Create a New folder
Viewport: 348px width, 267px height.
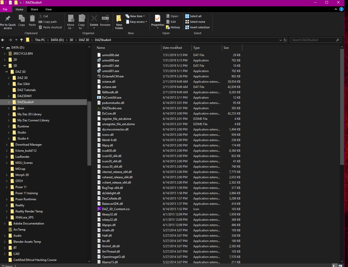coord(119,22)
